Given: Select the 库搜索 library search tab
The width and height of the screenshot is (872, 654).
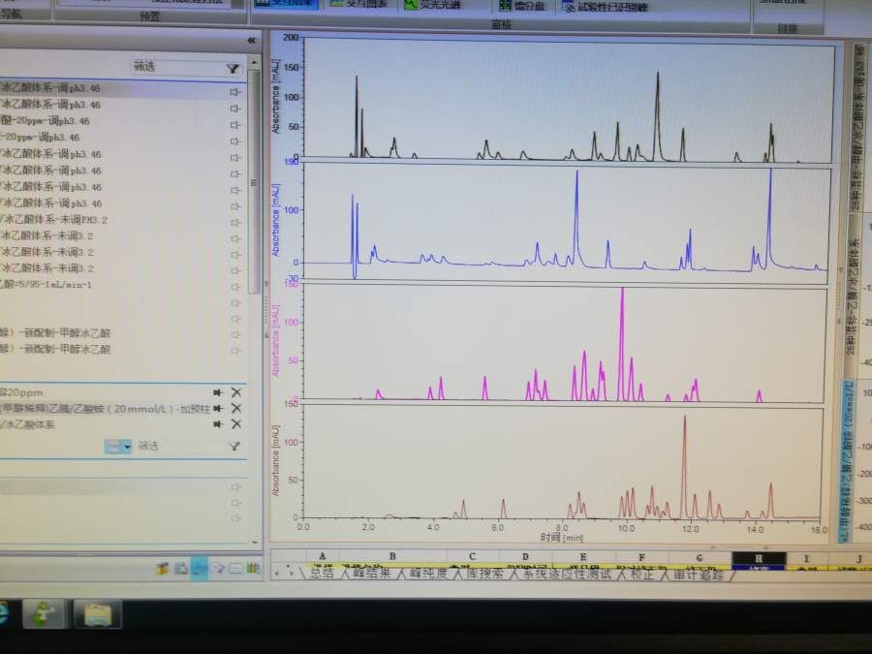Looking at the screenshot, I should click(x=479, y=575).
